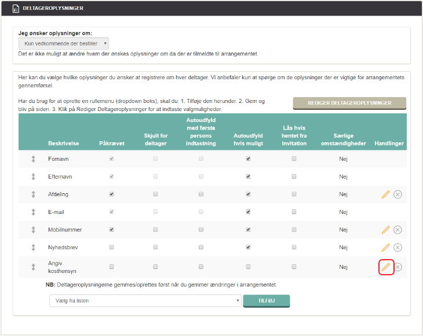The height and width of the screenshot is (336, 423).
Task: Click the reorder arrows for Fornavn row
Action: [33, 159]
